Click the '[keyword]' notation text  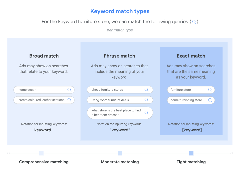[192, 130]
